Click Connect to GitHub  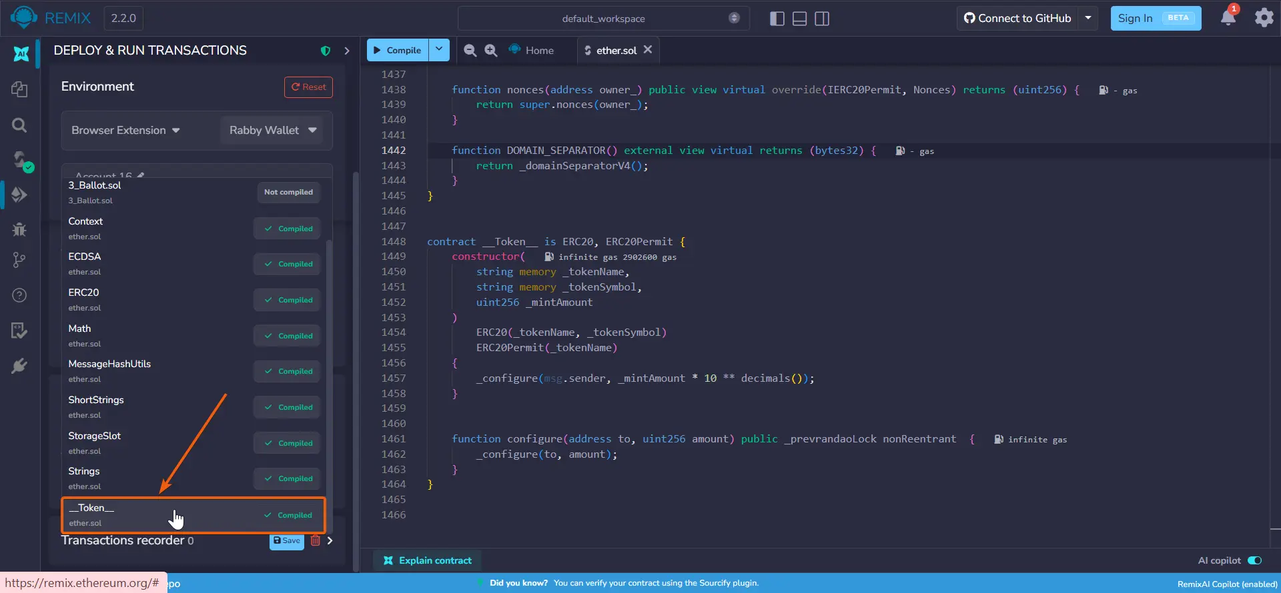pyautogui.click(x=1018, y=18)
